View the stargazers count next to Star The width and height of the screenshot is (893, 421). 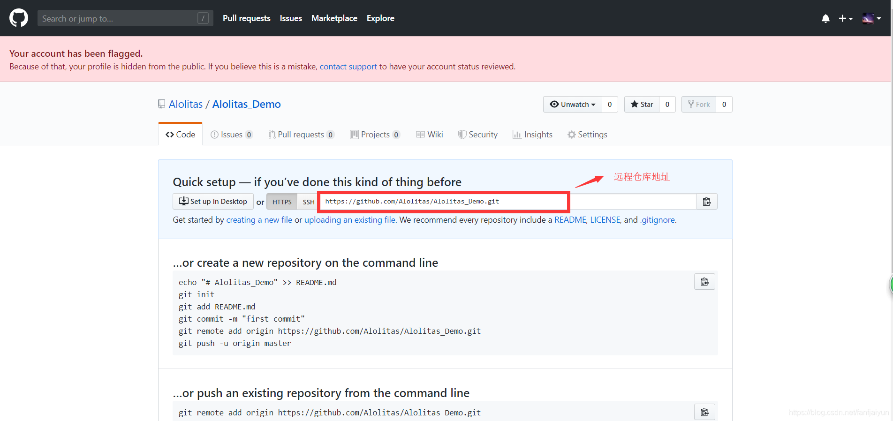667,104
